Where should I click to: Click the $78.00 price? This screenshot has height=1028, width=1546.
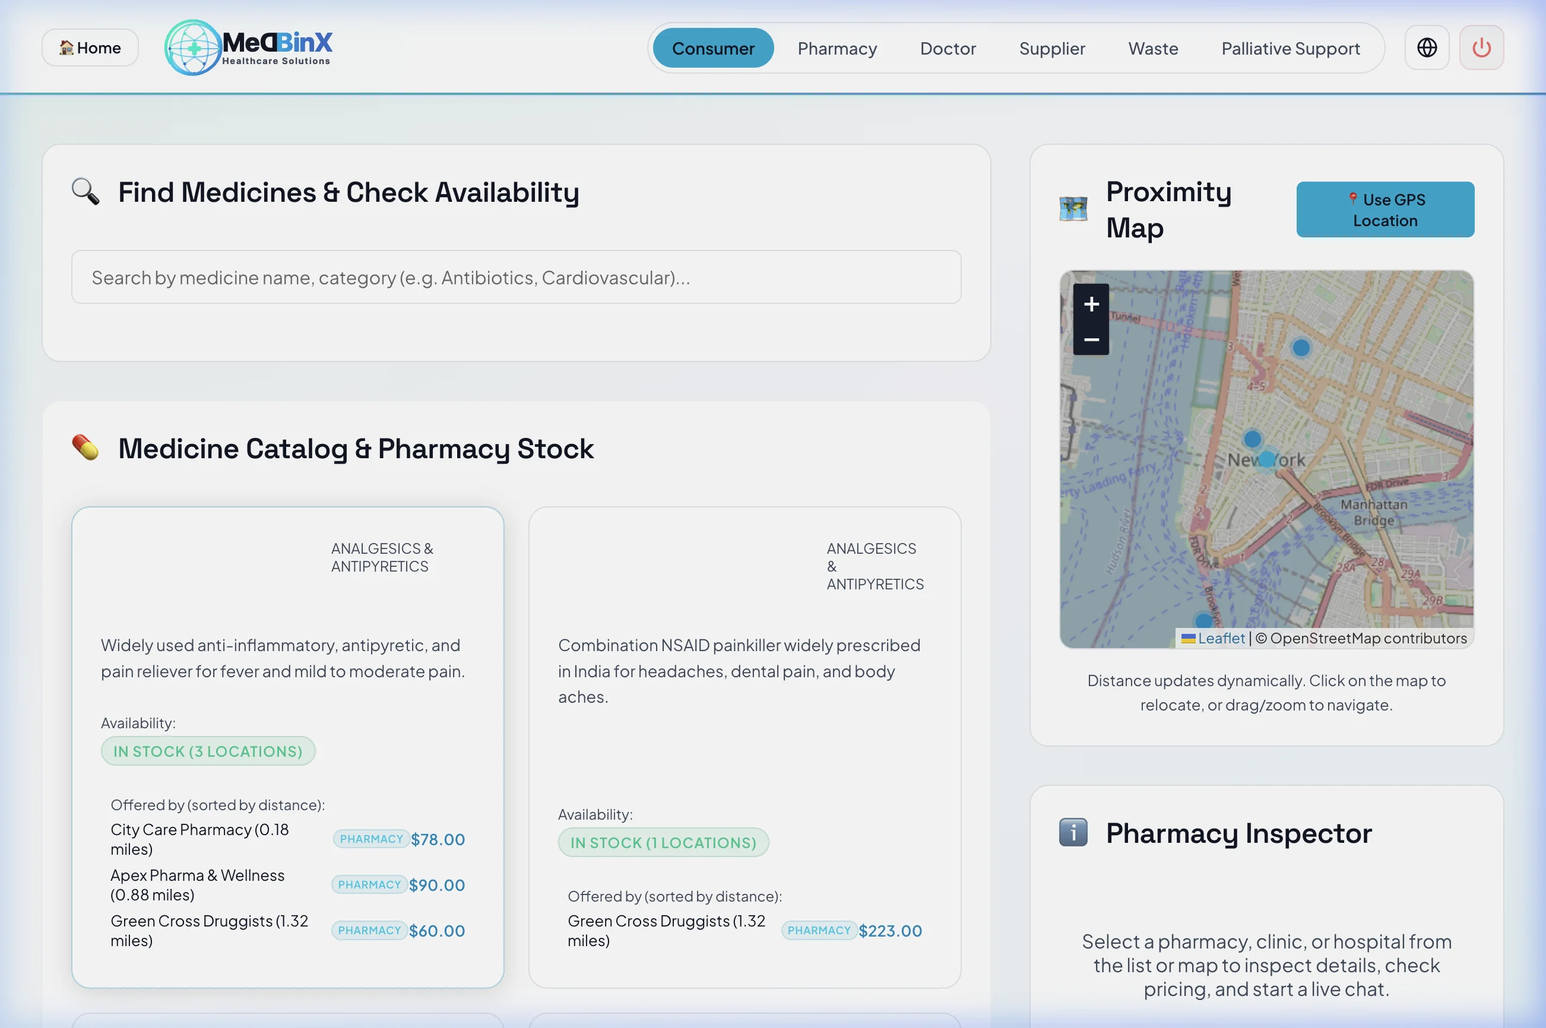point(438,839)
